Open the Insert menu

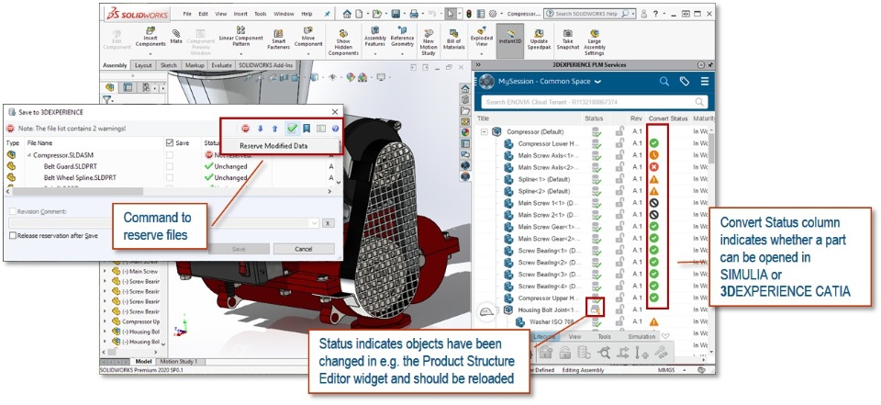coord(240,14)
